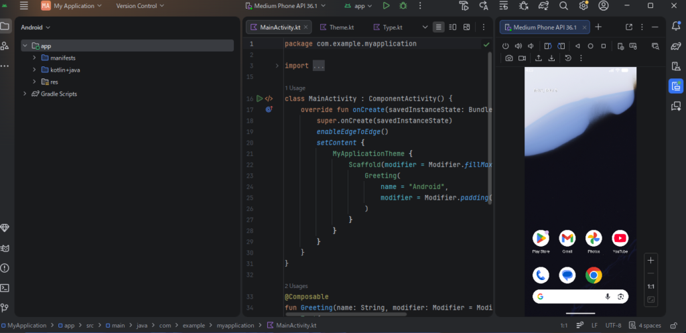The image size is (686, 333).
Task: Take an emulator screenshot with camera icon
Action: coord(509,58)
